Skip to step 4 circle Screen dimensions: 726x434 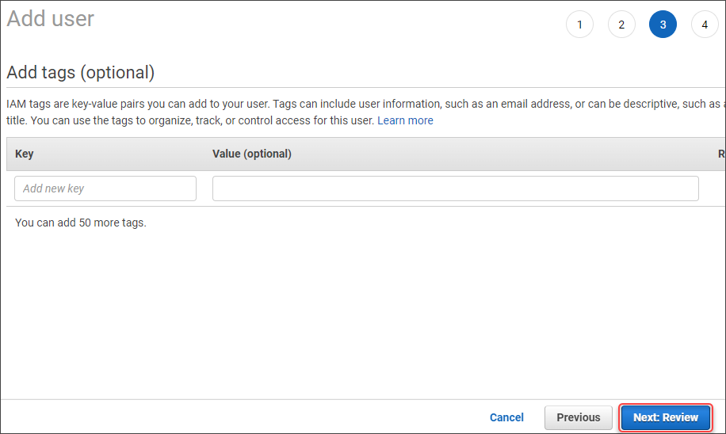705,25
